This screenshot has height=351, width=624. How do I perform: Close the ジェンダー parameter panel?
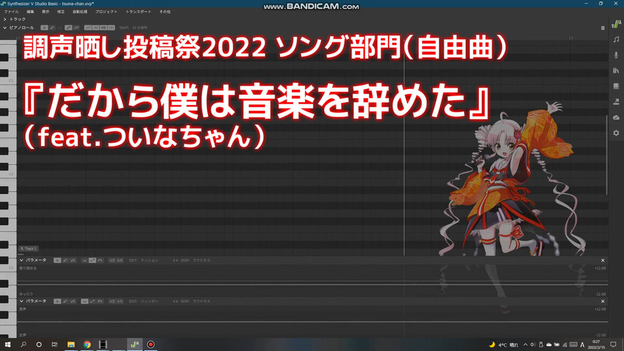click(603, 301)
